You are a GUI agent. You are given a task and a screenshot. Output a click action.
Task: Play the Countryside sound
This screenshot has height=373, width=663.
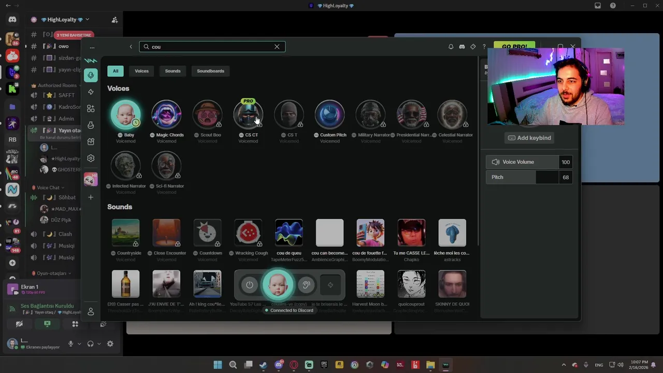click(126, 233)
